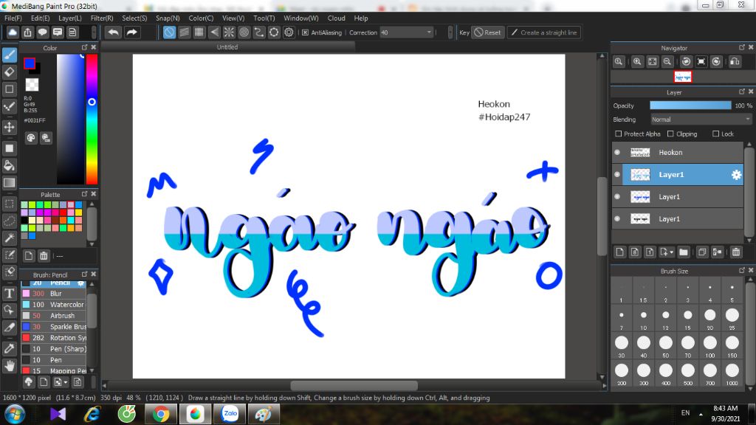The width and height of the screenshot is (756, 425).
Task: Select the Gradient tool
Action: 10,183
